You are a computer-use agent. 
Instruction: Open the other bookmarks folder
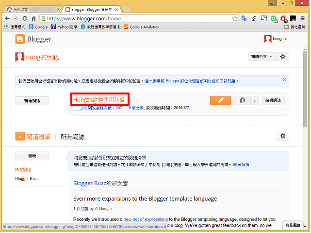click(295, 27)
